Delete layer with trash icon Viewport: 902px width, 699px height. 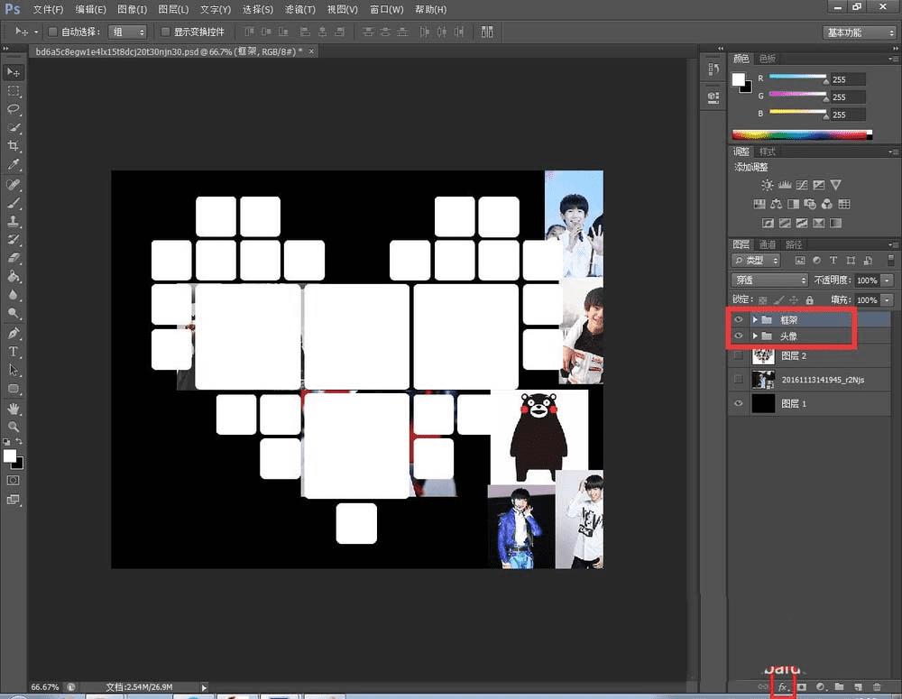click(x=876, y=688)
